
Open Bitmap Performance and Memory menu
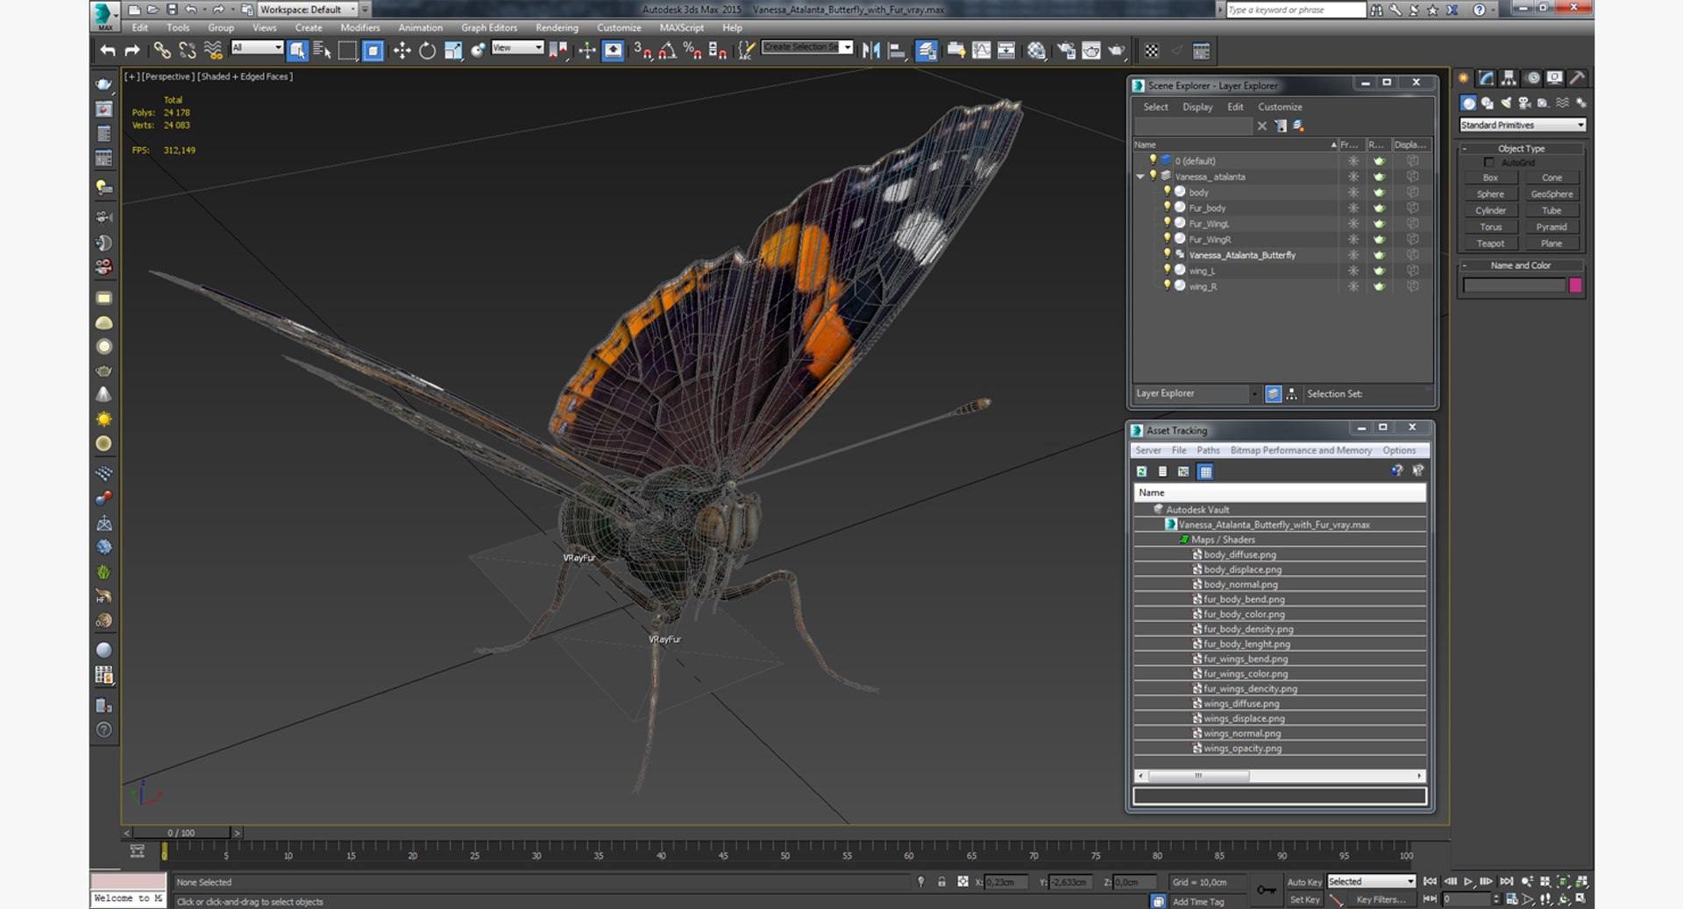tap(1301, 450)
